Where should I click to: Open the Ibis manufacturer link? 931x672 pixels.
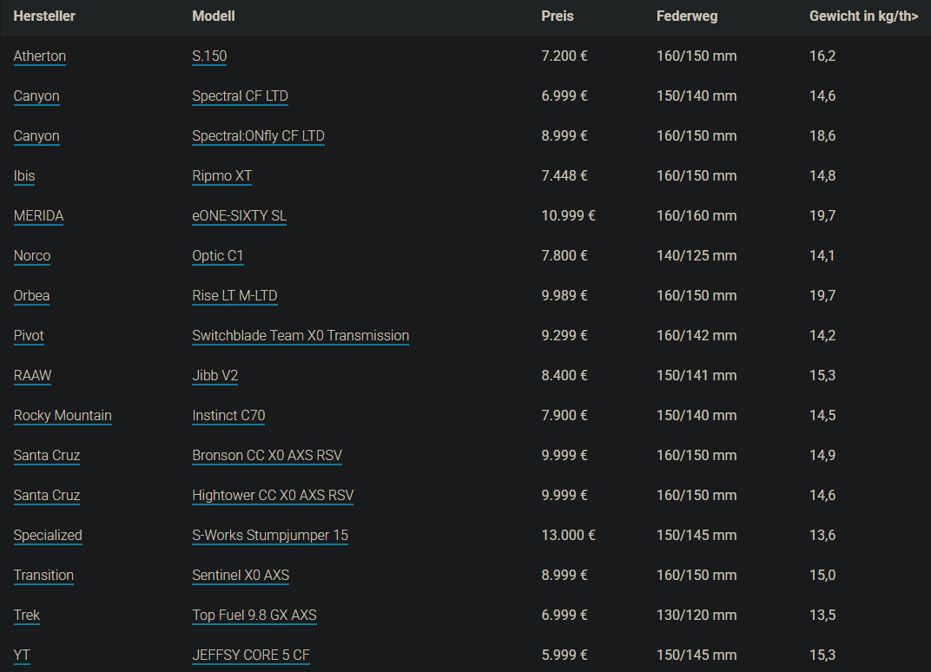click(x=24, y=176)
